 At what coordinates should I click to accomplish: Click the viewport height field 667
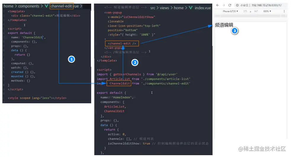tap(256, 11)
